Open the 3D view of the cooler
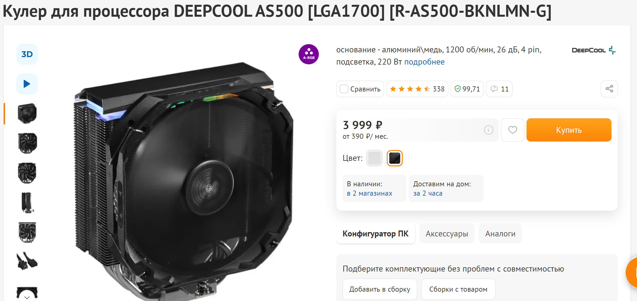 point(27,54)
